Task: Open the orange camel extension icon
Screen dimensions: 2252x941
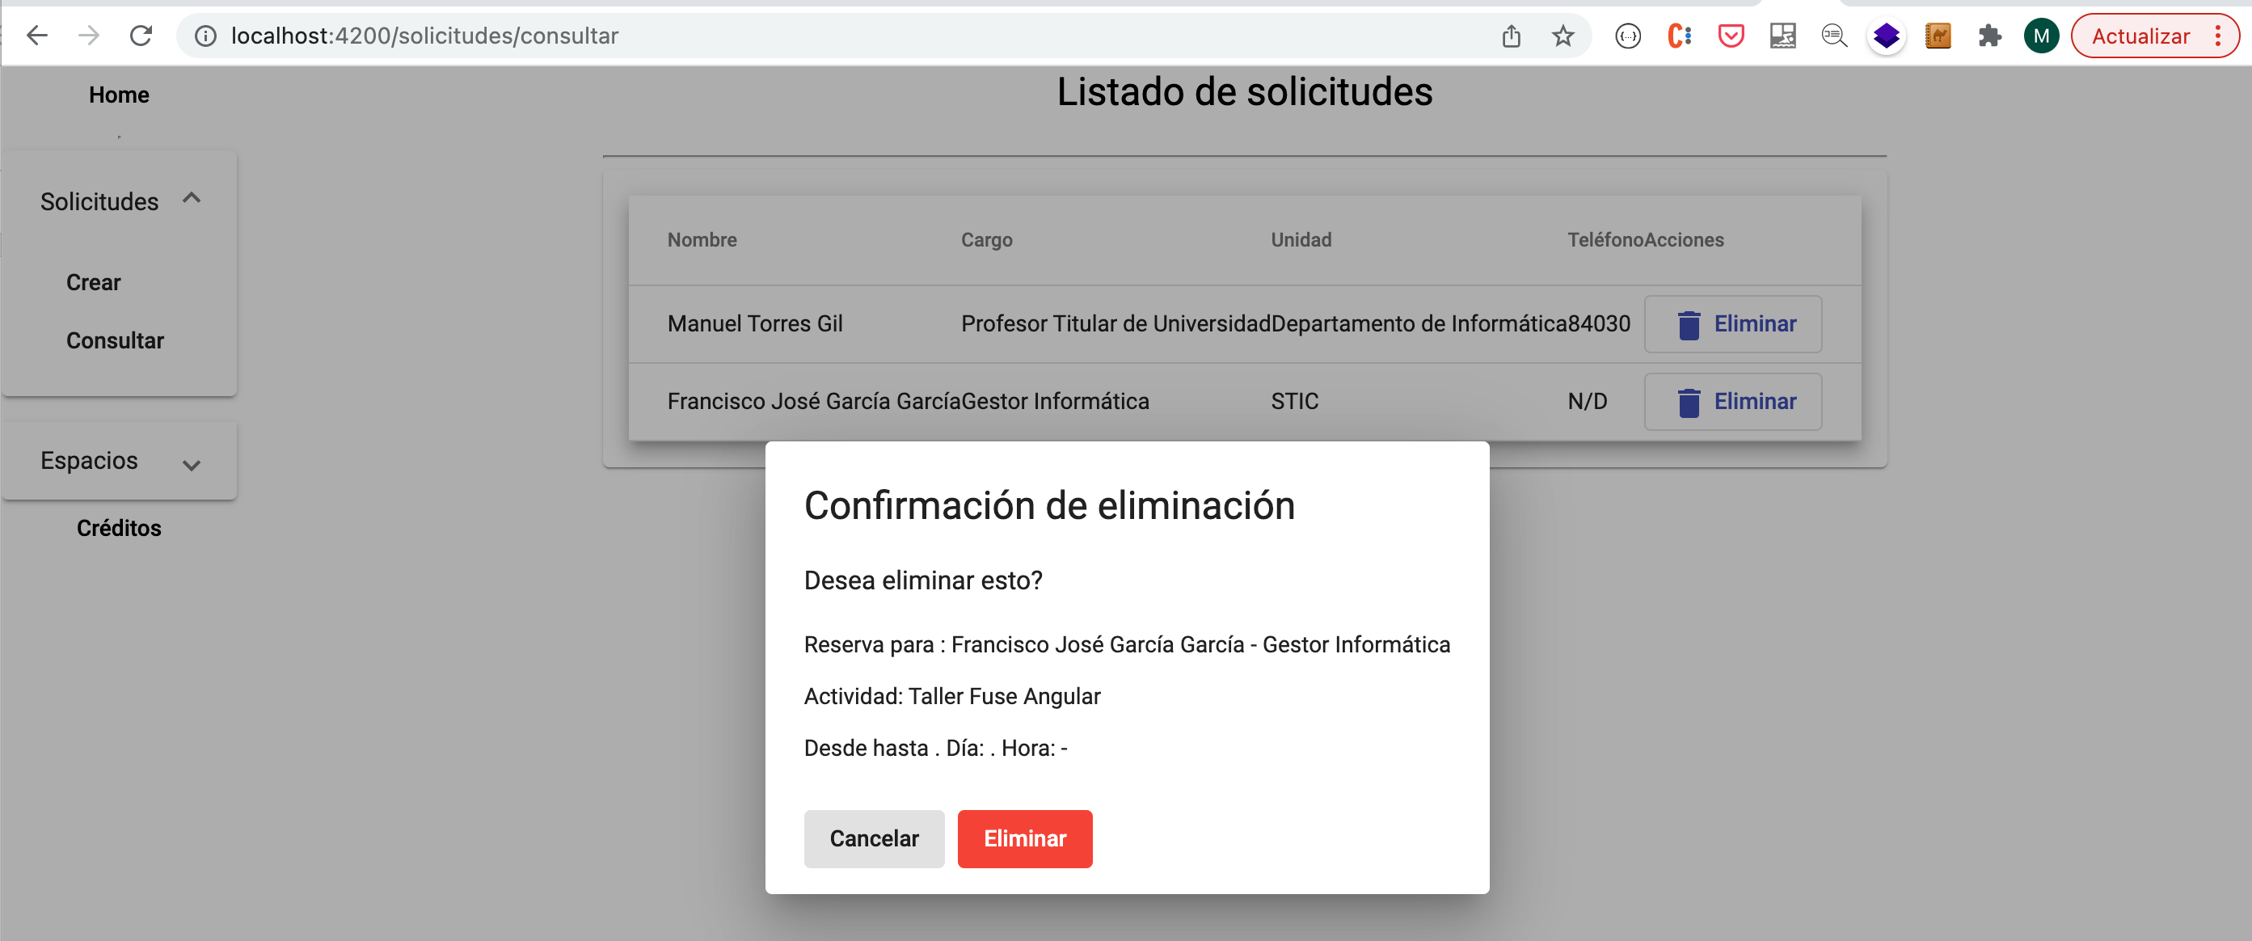Action: 1938,36
